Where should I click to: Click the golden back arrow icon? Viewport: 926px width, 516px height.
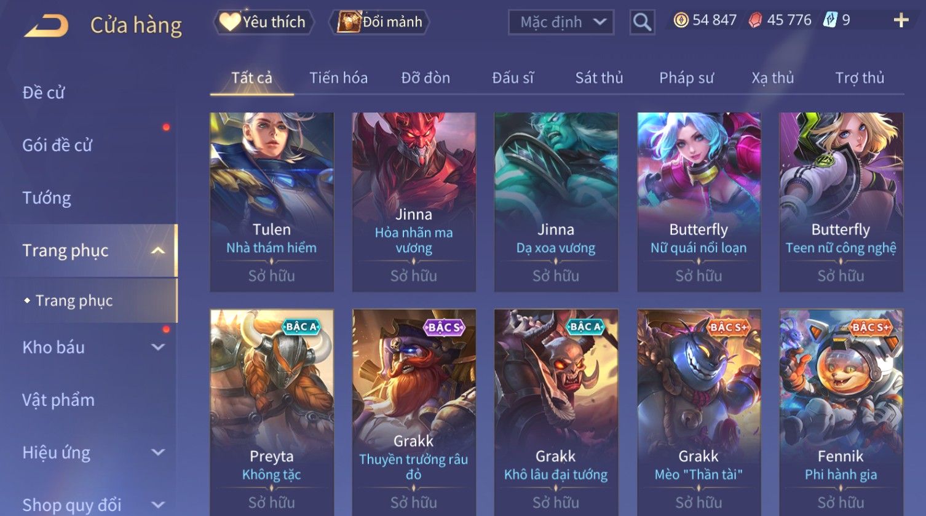47,25
